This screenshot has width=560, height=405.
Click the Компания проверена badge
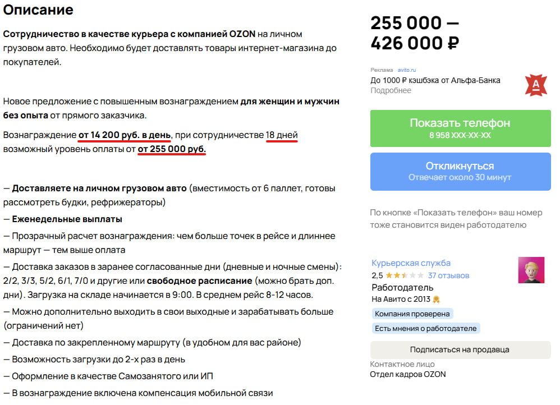[412, 314]
